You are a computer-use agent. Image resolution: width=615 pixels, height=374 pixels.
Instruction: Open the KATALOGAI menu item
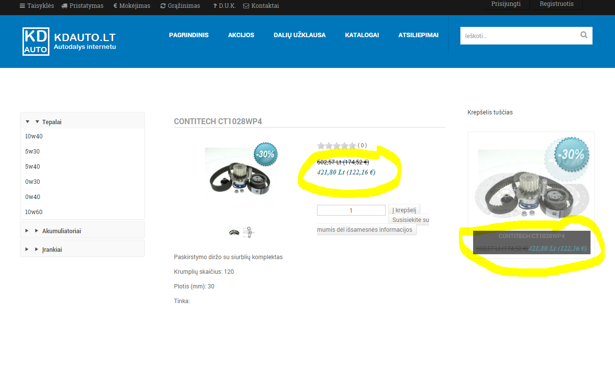tap(362, 35)
